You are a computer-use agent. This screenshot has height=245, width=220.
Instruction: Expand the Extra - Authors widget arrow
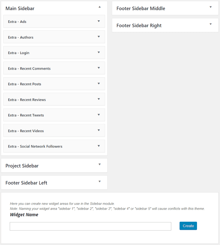click(x=99, y=37)
